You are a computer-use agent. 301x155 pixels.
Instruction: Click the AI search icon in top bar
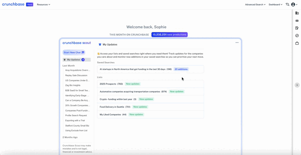pos(287,5)
